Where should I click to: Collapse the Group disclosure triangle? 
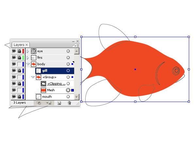pyautogui.click(x=33, y=77)
